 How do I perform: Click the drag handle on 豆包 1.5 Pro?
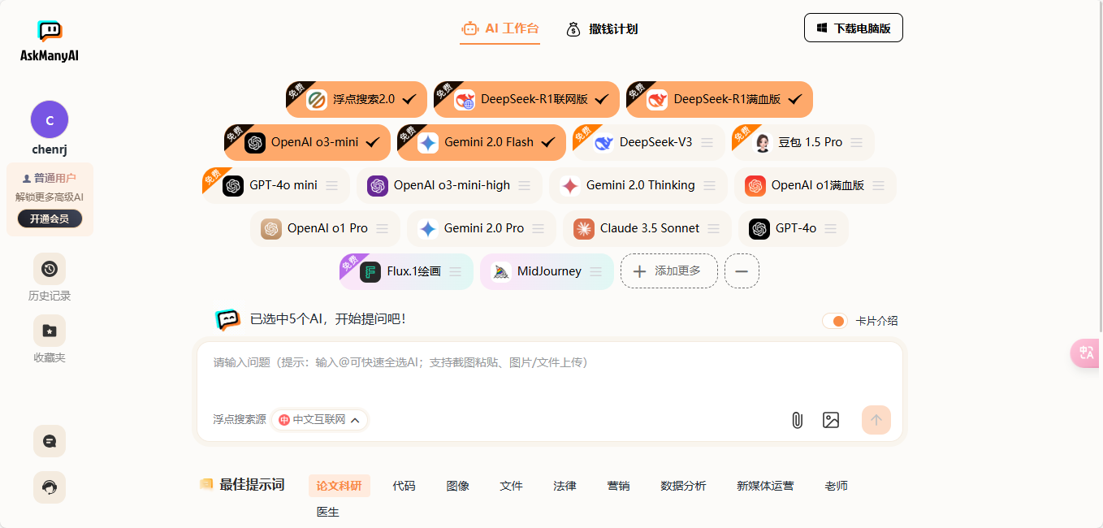pyautogui.click(x=856, y=142)
